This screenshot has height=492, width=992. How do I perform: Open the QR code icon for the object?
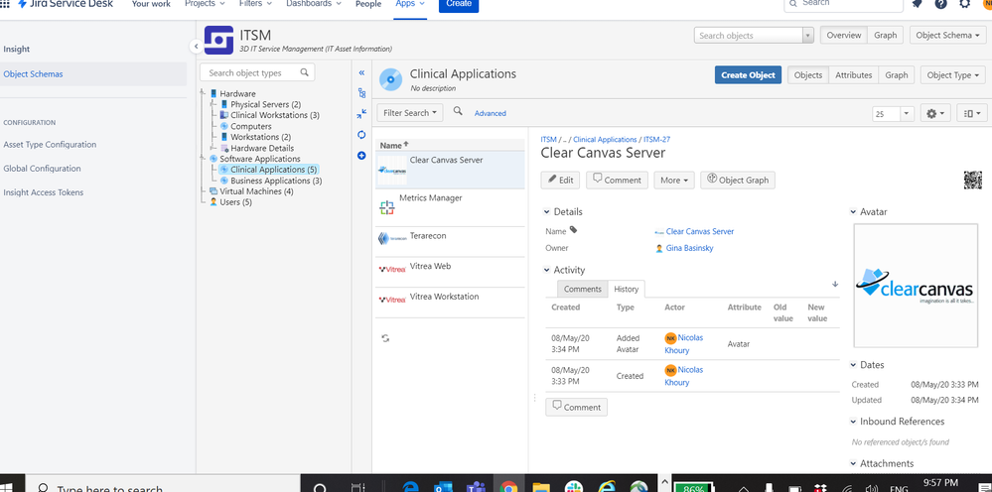pyautogui.click(x=972, y=180)
